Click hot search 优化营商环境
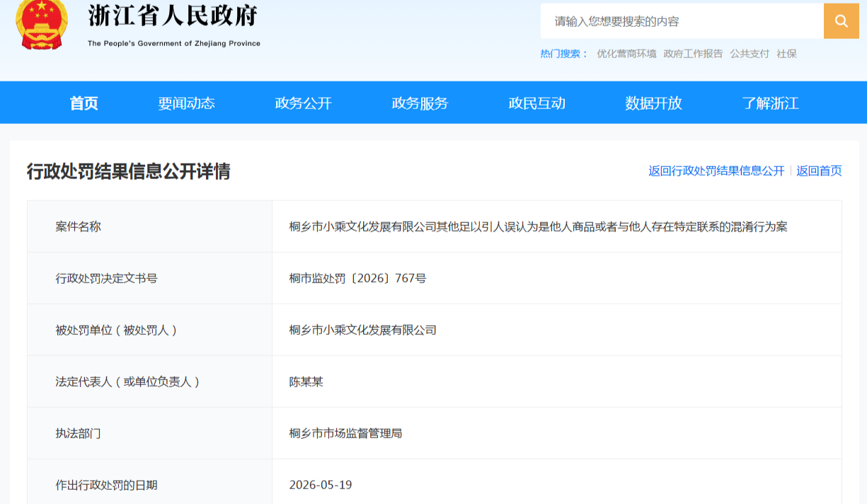The image size is (867, 504). pyautogui.click(x=626, y=54)
